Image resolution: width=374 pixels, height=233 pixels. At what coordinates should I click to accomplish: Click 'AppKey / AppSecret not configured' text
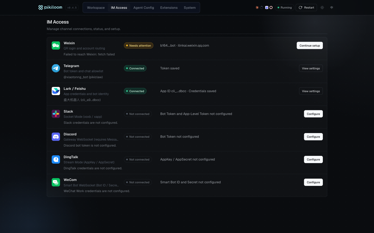coord(188,159)
